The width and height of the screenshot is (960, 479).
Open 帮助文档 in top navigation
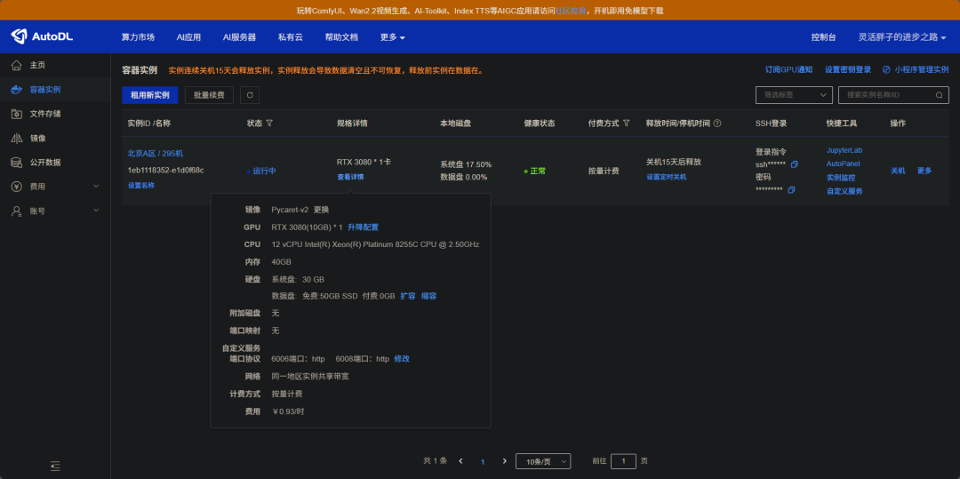(x=341, y=37)
